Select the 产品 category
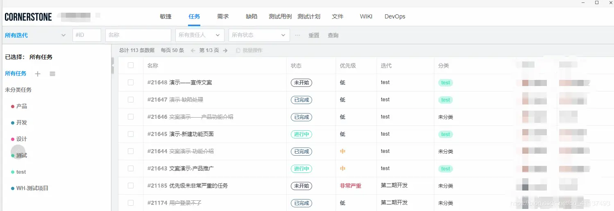 point(21,107)
